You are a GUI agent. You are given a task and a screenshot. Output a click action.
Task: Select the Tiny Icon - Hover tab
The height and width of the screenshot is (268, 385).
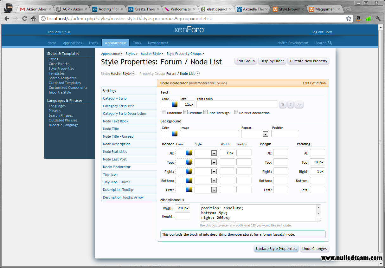coord(129,182)
